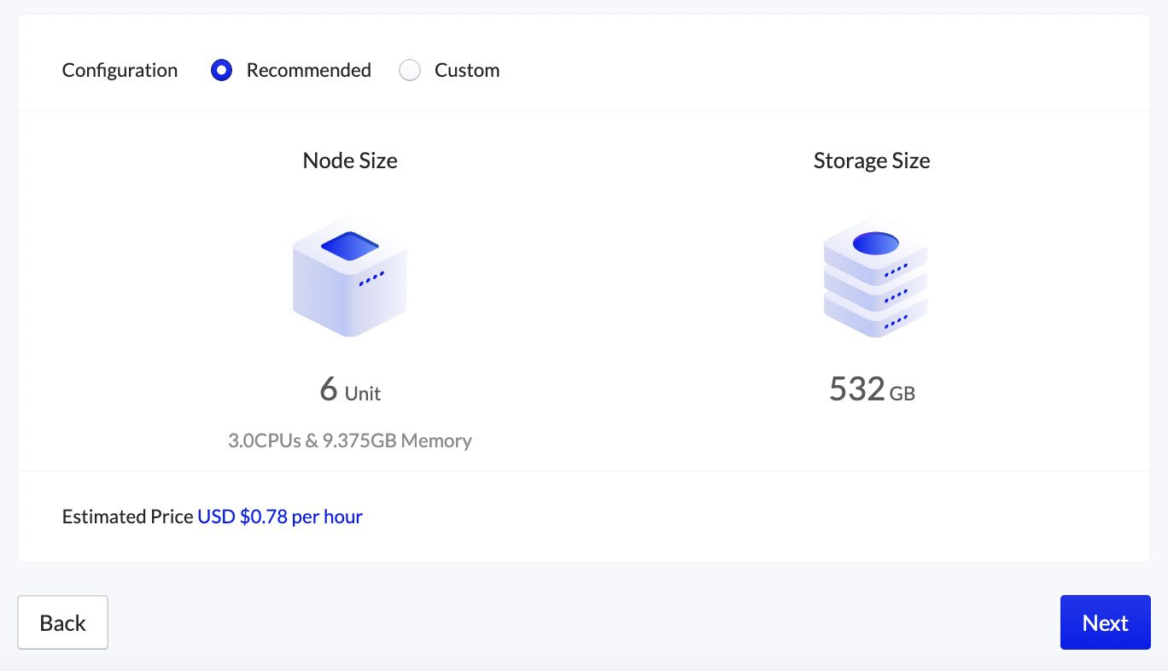Click the 6 Unit node size value
This screenshot has height=671, width=1168.
click(350, 391)
